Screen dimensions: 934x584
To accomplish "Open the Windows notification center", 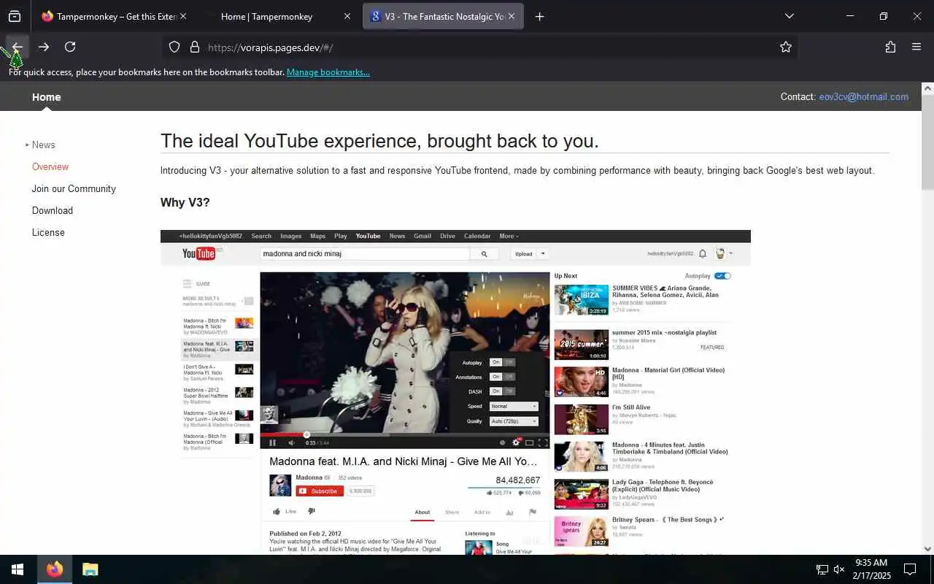I will [910, 569].
